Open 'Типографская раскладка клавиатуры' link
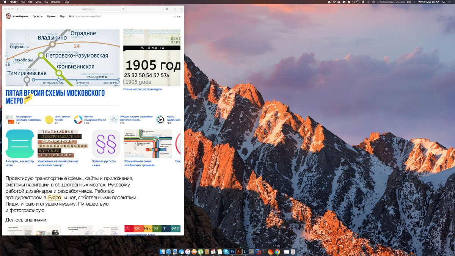The height and width of the screenshot is (256, 455). click(x=28, y=118)
